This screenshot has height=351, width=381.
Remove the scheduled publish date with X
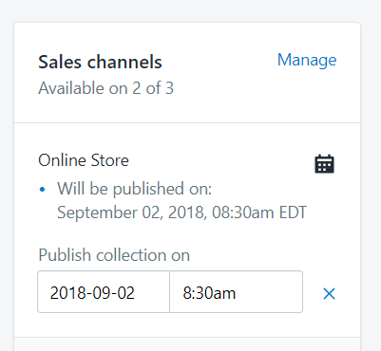click(x=329, y=294)
